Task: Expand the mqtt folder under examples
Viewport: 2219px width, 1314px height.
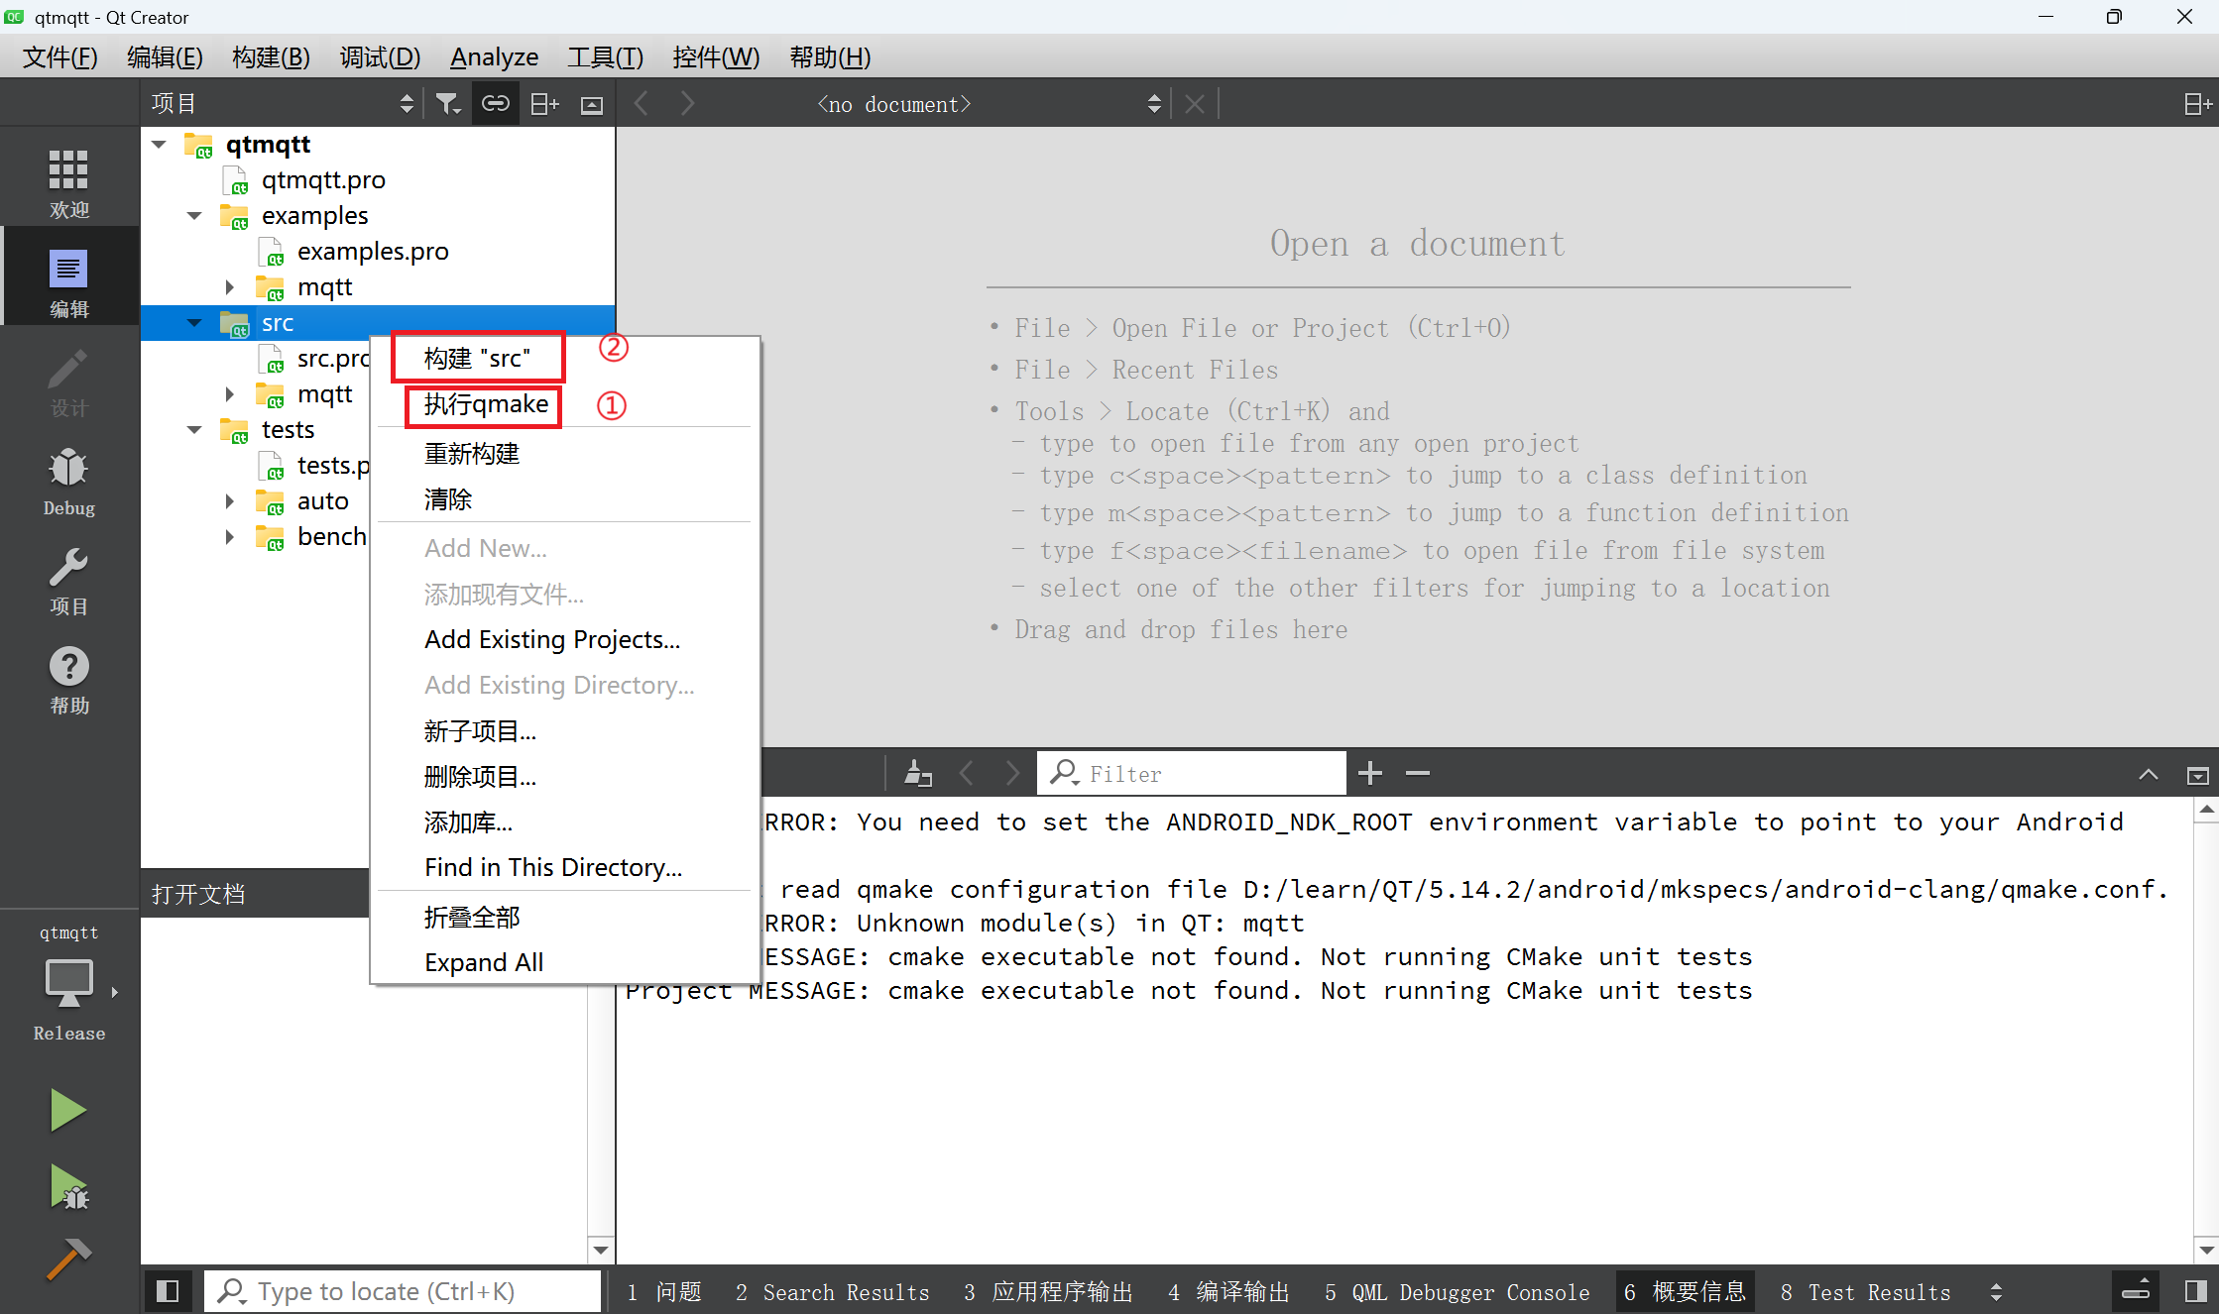Action: (x=230, y=287)
